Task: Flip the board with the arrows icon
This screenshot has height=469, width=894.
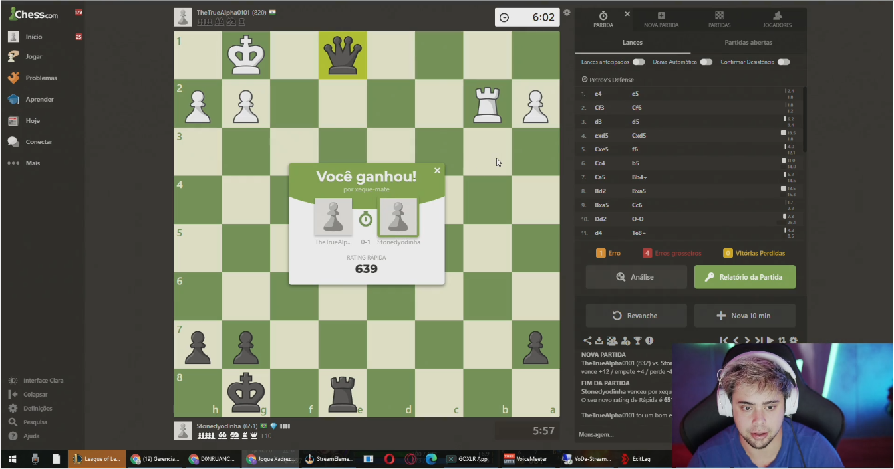Action: pyautogui.click(x=782, y=341)
